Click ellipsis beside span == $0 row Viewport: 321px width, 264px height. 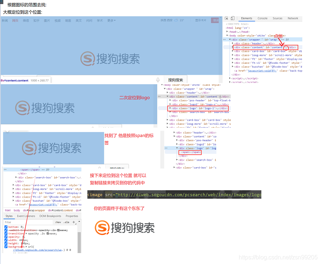(x=5, y=170)
